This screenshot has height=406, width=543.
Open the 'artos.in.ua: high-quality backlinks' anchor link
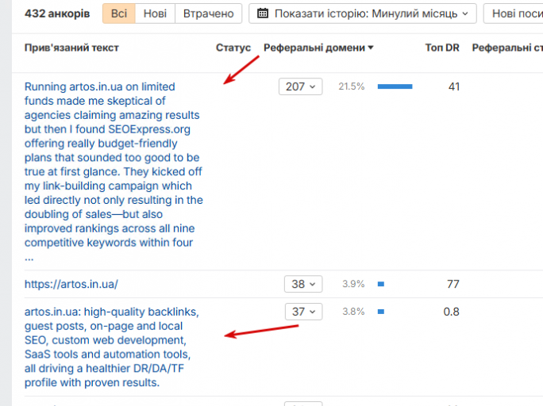[111, 347]
